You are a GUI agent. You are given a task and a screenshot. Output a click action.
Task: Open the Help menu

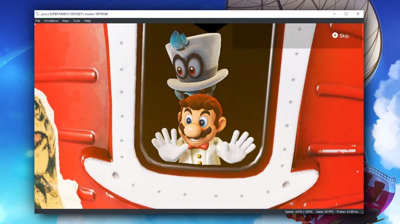point(87,21)
